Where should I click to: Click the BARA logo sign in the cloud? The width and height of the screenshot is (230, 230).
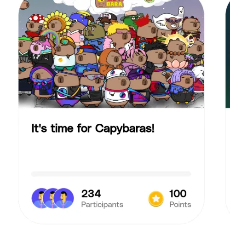click(x=109, y=3)
